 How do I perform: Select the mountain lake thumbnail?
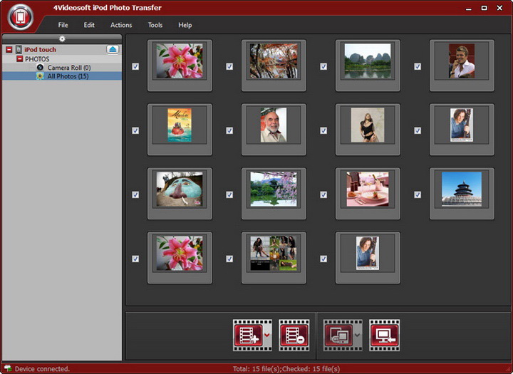click(x=368, y=61)
